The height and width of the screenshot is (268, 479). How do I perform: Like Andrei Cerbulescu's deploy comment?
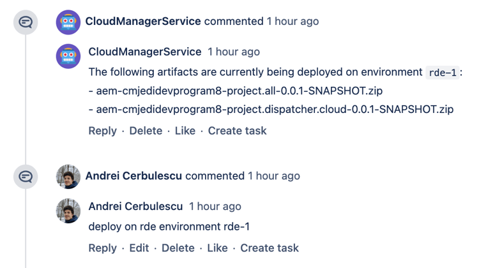click(217, 248)
